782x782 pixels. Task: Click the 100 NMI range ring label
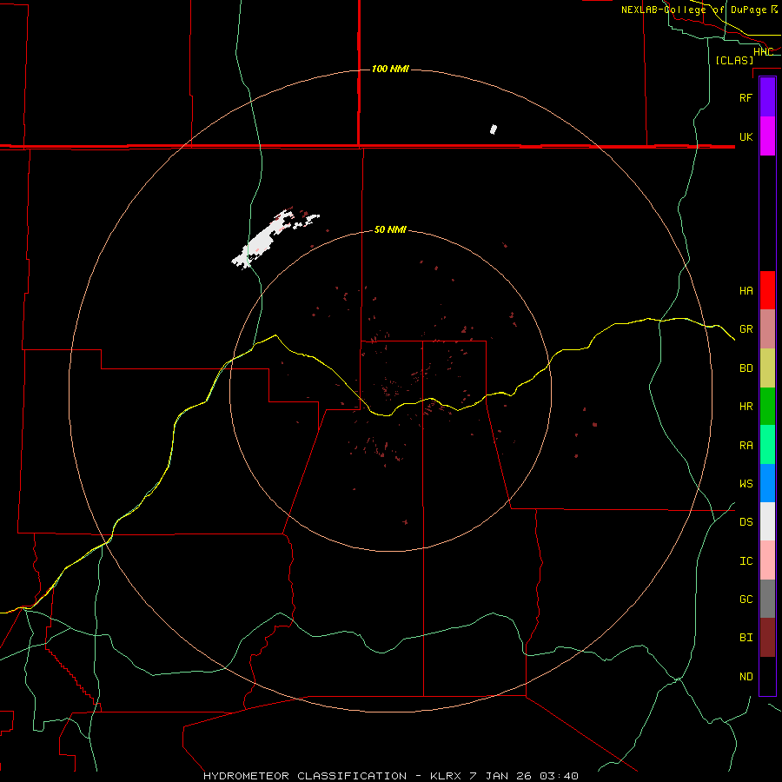(x=390, y=69)
